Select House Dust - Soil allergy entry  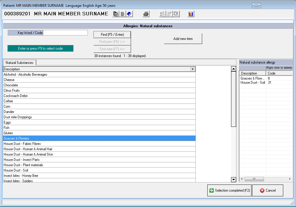(x=253, y=83)
